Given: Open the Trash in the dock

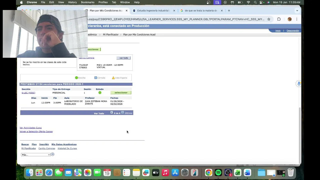Looking at the screenshot, I should (290, 172).
